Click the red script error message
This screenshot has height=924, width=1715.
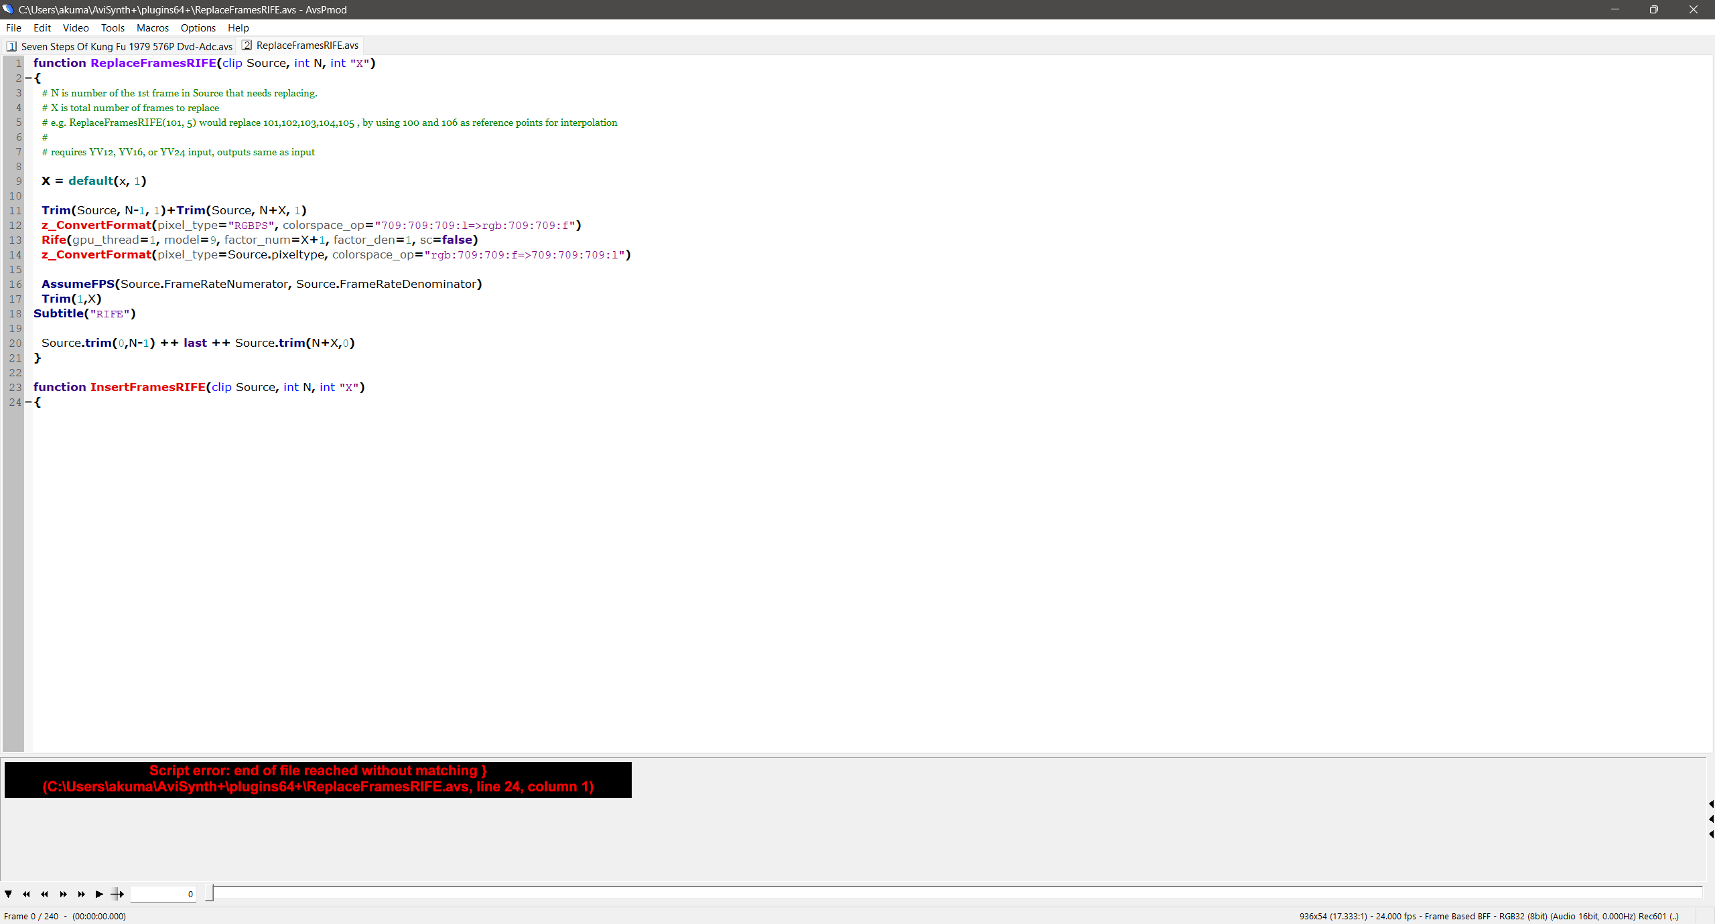(x=318, y=779)
